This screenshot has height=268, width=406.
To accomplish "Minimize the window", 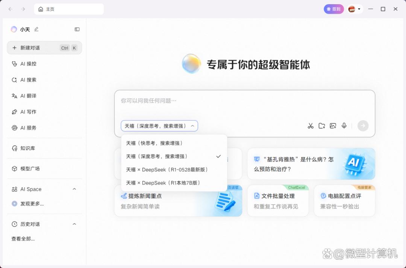I will [x=371, y=9].
